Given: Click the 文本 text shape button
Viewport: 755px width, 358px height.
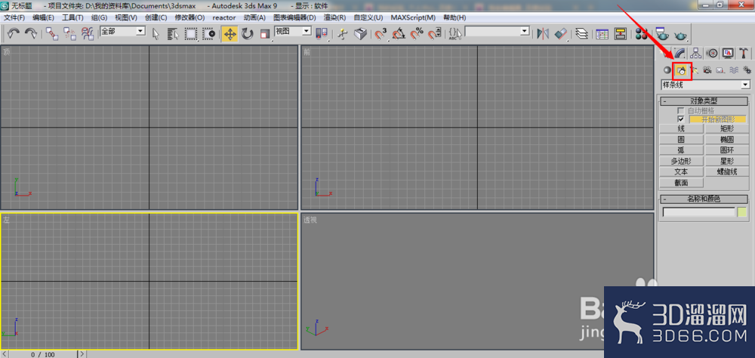Looking at the screenshot, I should point(681,171).
